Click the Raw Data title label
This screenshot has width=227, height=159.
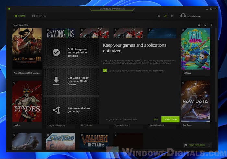pyautogui.click(x=187, y=125)
